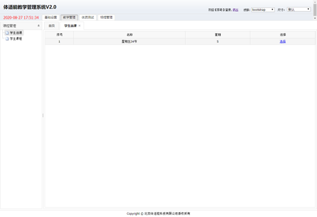The image size is (317, 217).
Task: Close the 学生选课 tab with its x icon
Action: click(x=80, y=26)
